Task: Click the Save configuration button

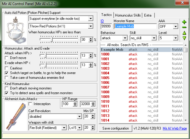Action: pos(116,128)
